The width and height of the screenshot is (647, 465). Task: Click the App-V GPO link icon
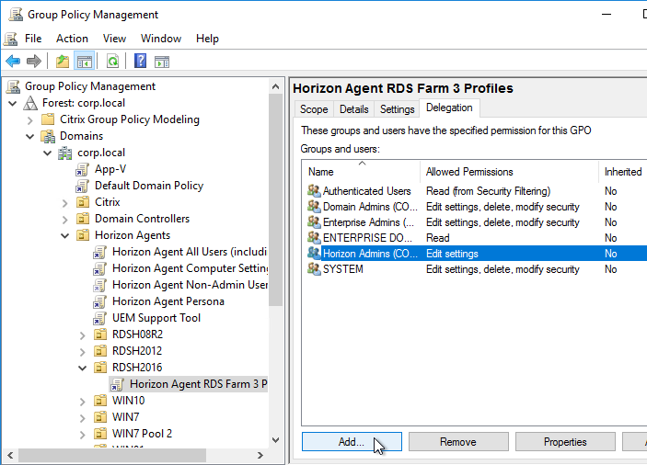pyautogui.click(x=82, y=169)
